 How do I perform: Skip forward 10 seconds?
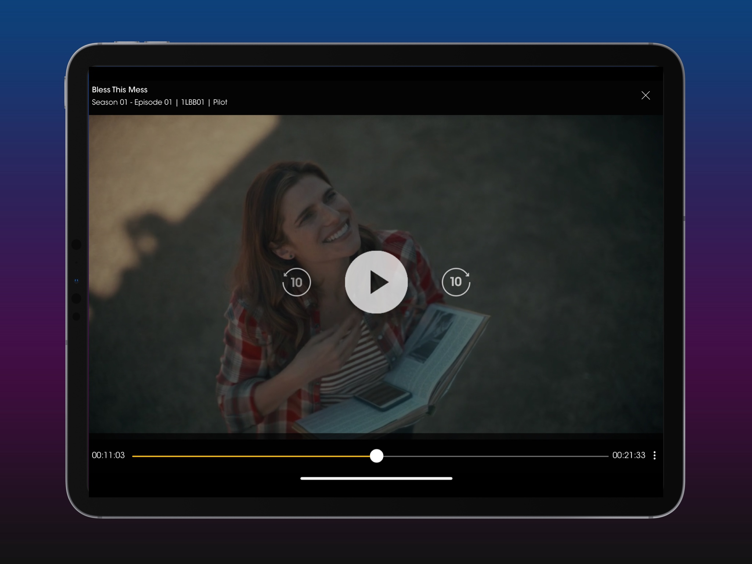(x=456, y=282)
